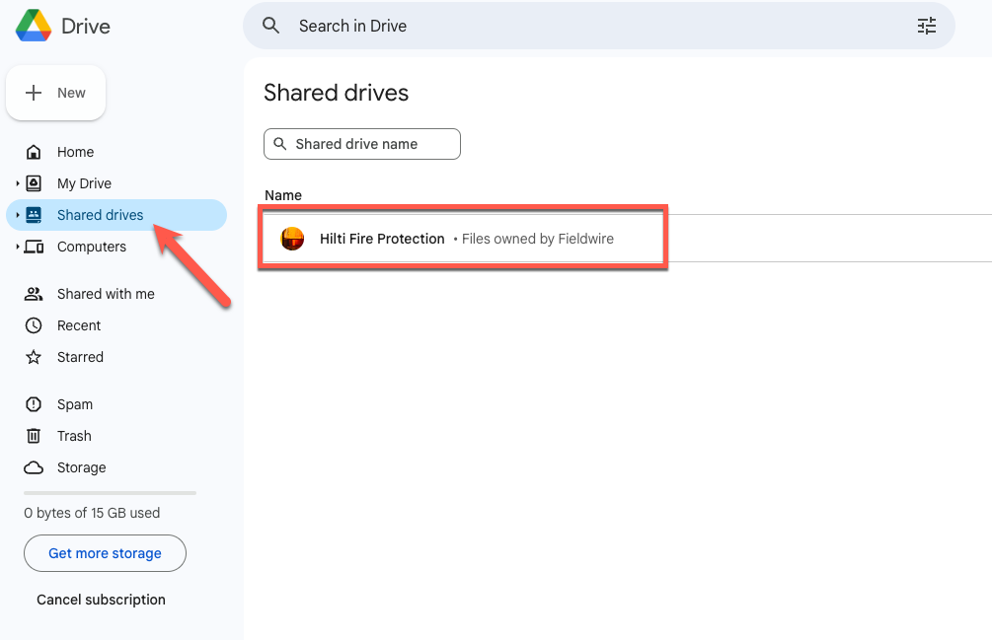Focus the Search in Drive field
The image size is (992, 640).
coord(598,26)
